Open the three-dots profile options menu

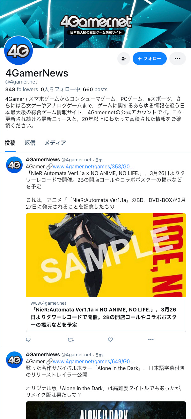tap(178, 59)
